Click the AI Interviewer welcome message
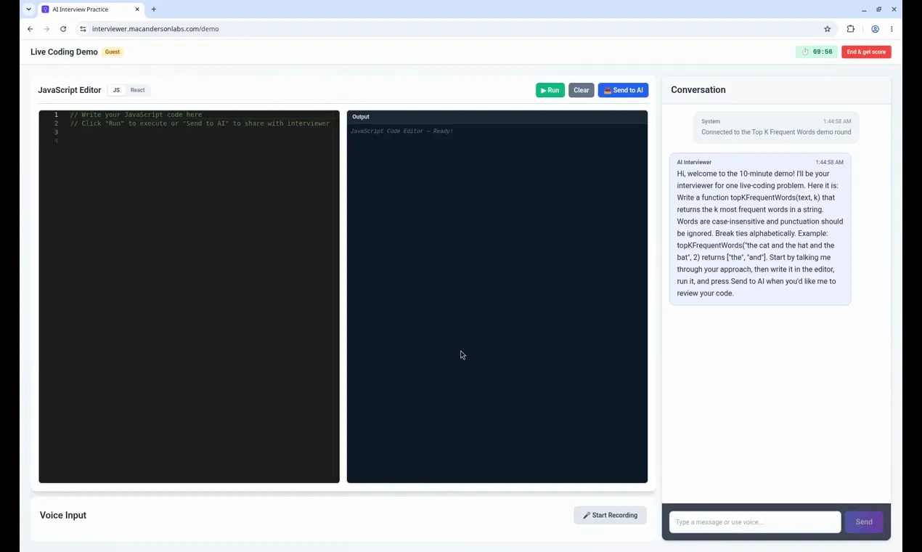The width and height of the screenshot is (922, 552). [x=760, y=229]
